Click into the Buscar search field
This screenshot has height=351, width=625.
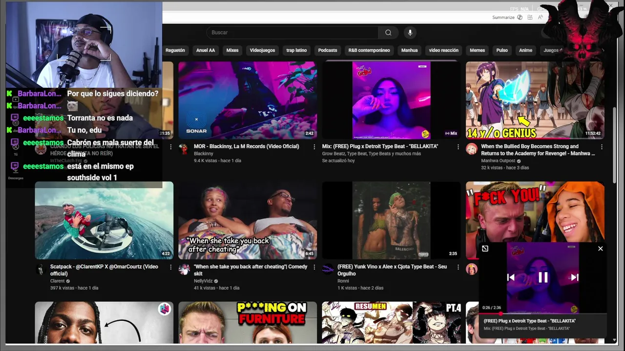click(x=292, y=33)
